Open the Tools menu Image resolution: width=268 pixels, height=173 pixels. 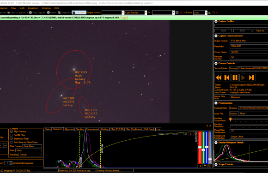click(22, 8)
